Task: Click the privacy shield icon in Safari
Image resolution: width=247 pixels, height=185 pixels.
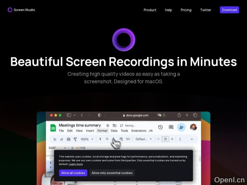Action: [x=99, y=115]
